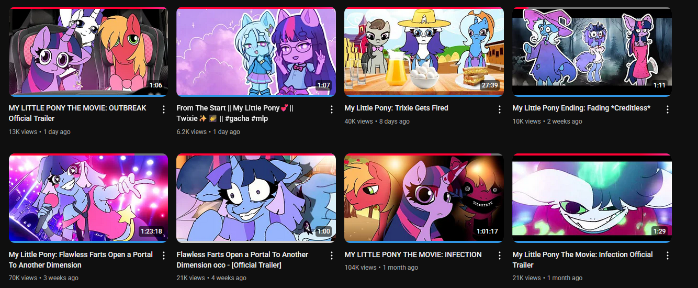Open three-dot menu for From The Start video
Image resolution: width=698 pixels, height=288 pixels.
tap(332, 109)
